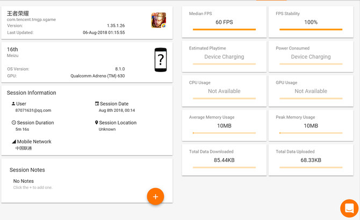The width and height of the screenshot is (360, 220).
Task: Click the user email 87071631@qq.com
Action: [x=33, y=110]
